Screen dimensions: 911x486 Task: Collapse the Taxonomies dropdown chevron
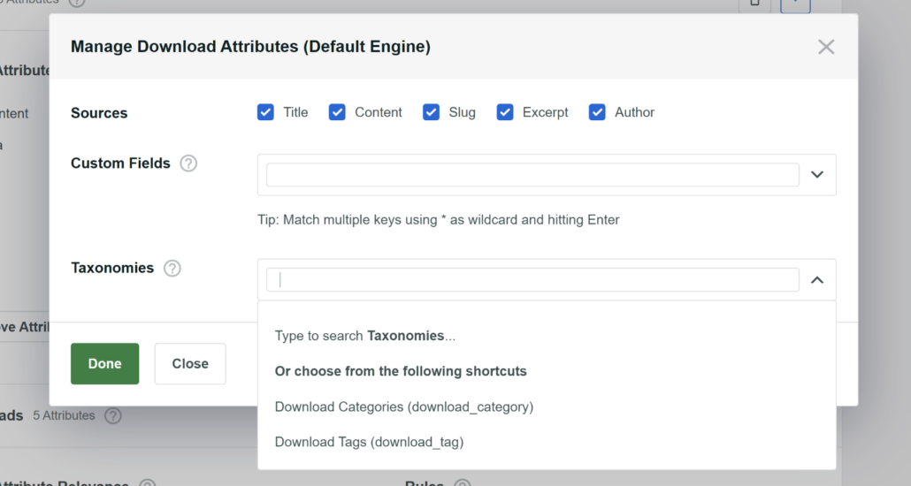point(817,280)
